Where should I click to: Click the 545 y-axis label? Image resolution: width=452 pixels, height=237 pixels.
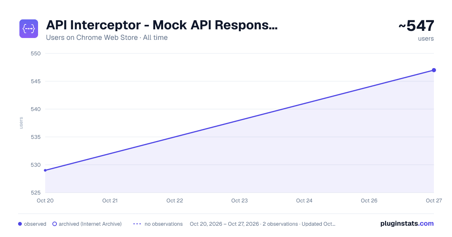coord(35,81)
